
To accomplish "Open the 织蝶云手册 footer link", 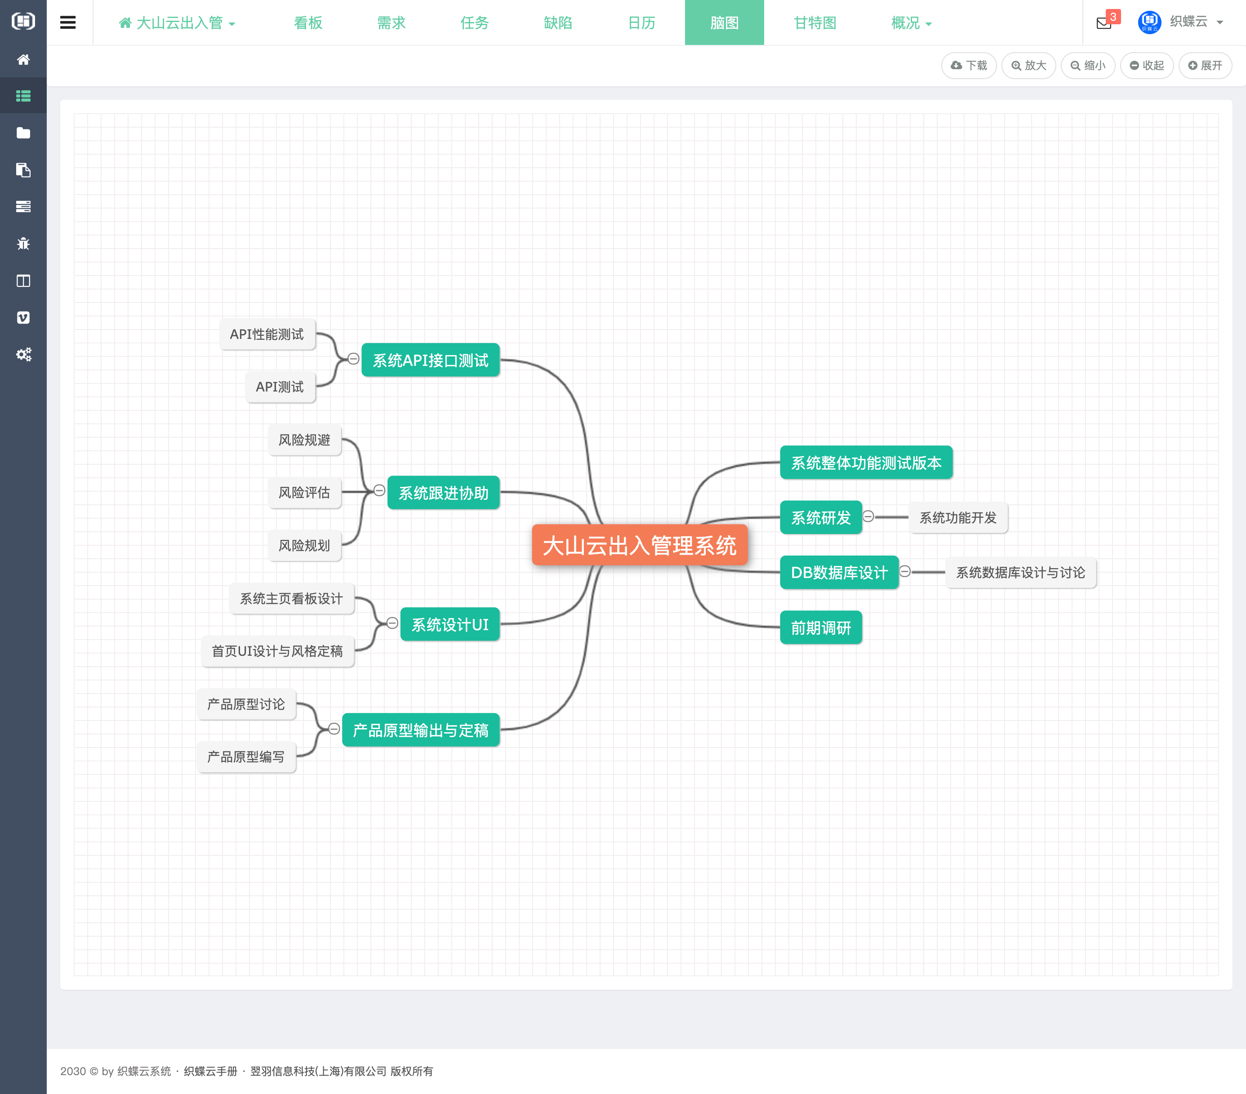I will [210, 1071].
